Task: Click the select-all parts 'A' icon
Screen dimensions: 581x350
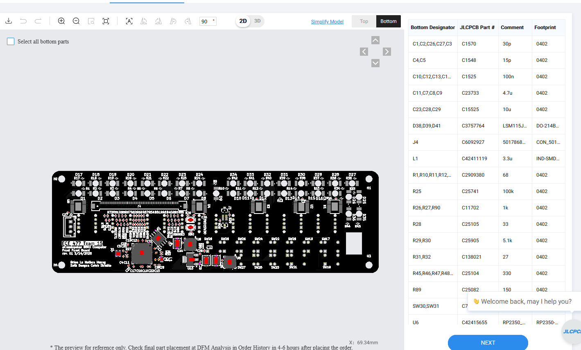Action: point(129,21)
